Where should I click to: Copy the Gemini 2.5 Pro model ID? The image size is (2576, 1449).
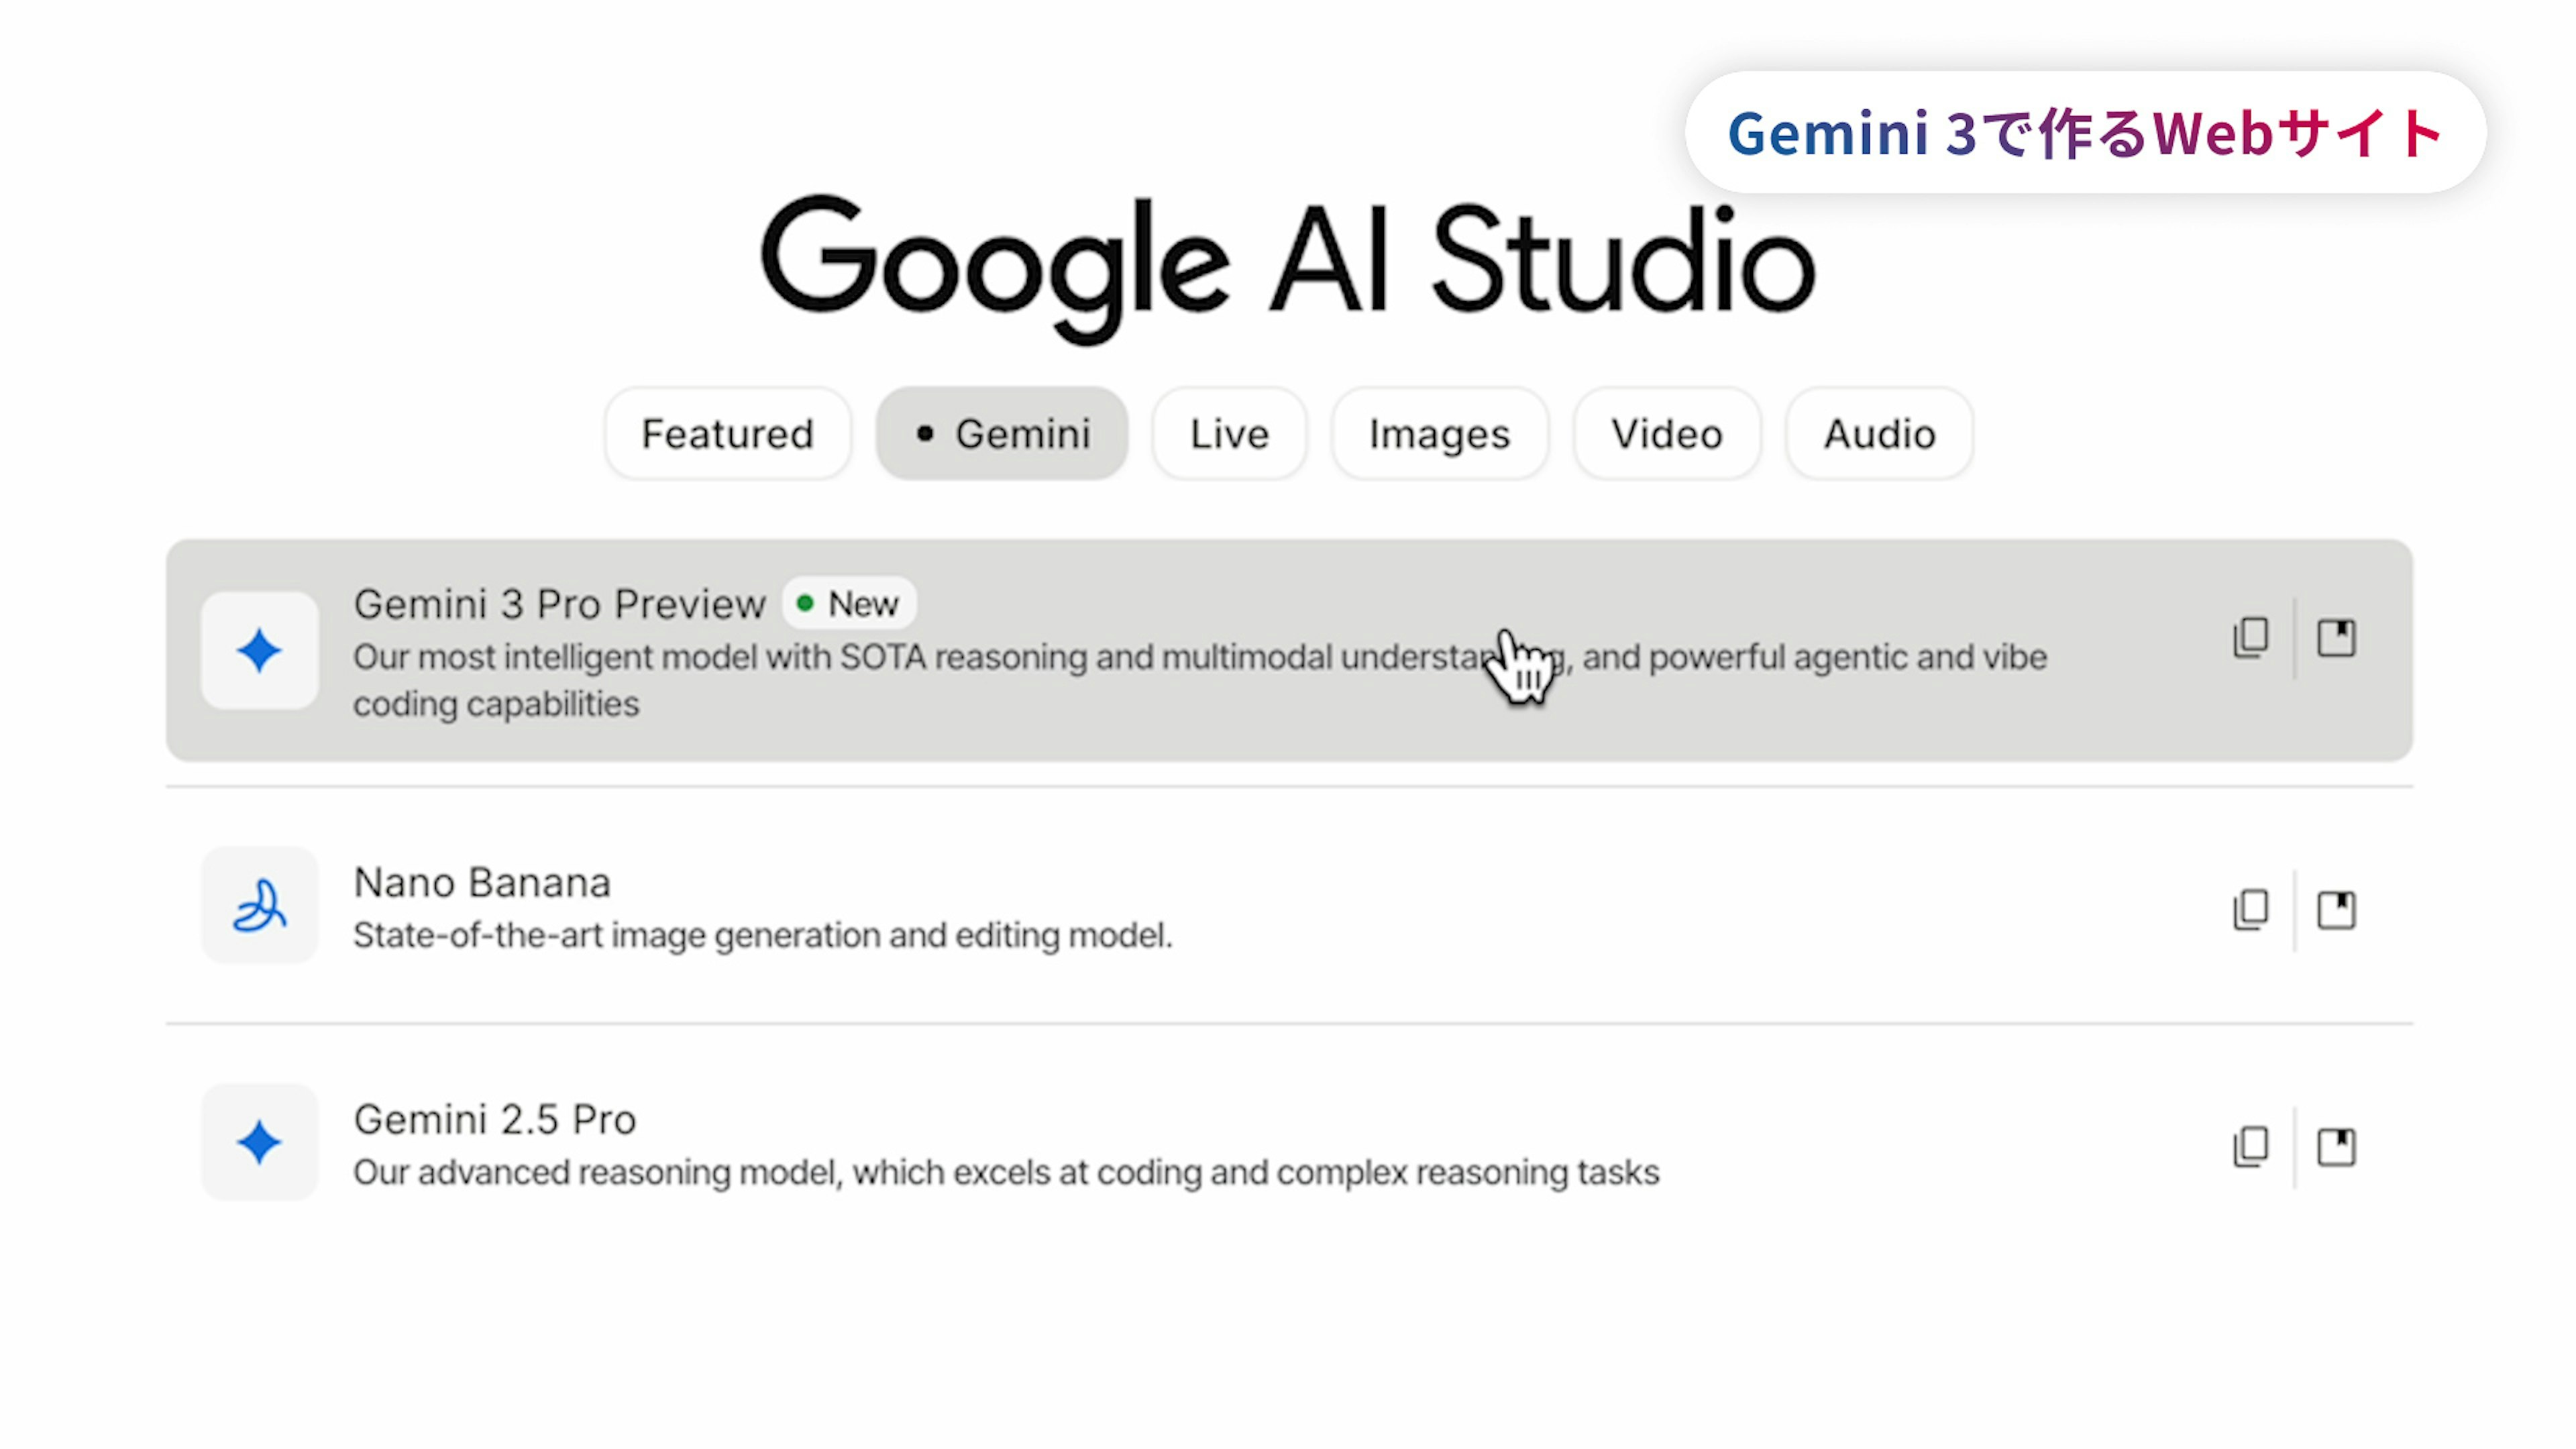point(2250,1147)
